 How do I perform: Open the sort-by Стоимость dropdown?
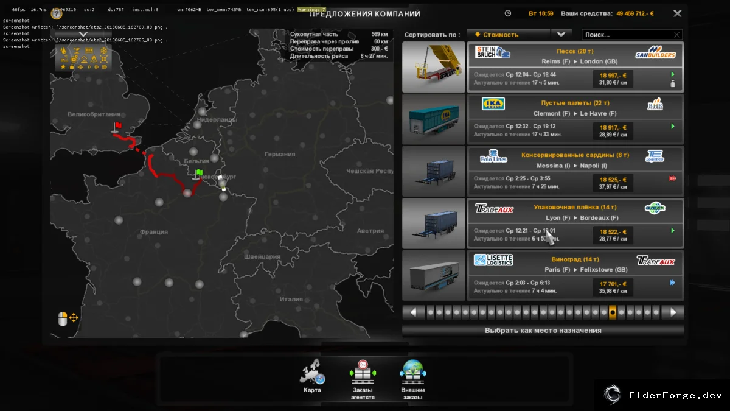click(508, 35)
